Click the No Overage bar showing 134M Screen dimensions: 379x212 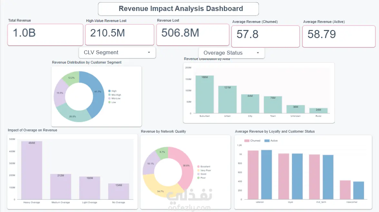click(x=119, y=191)
